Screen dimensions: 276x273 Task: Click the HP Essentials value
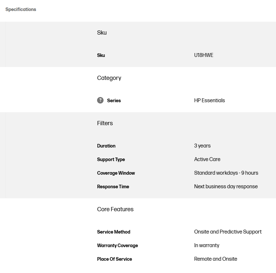209,101
